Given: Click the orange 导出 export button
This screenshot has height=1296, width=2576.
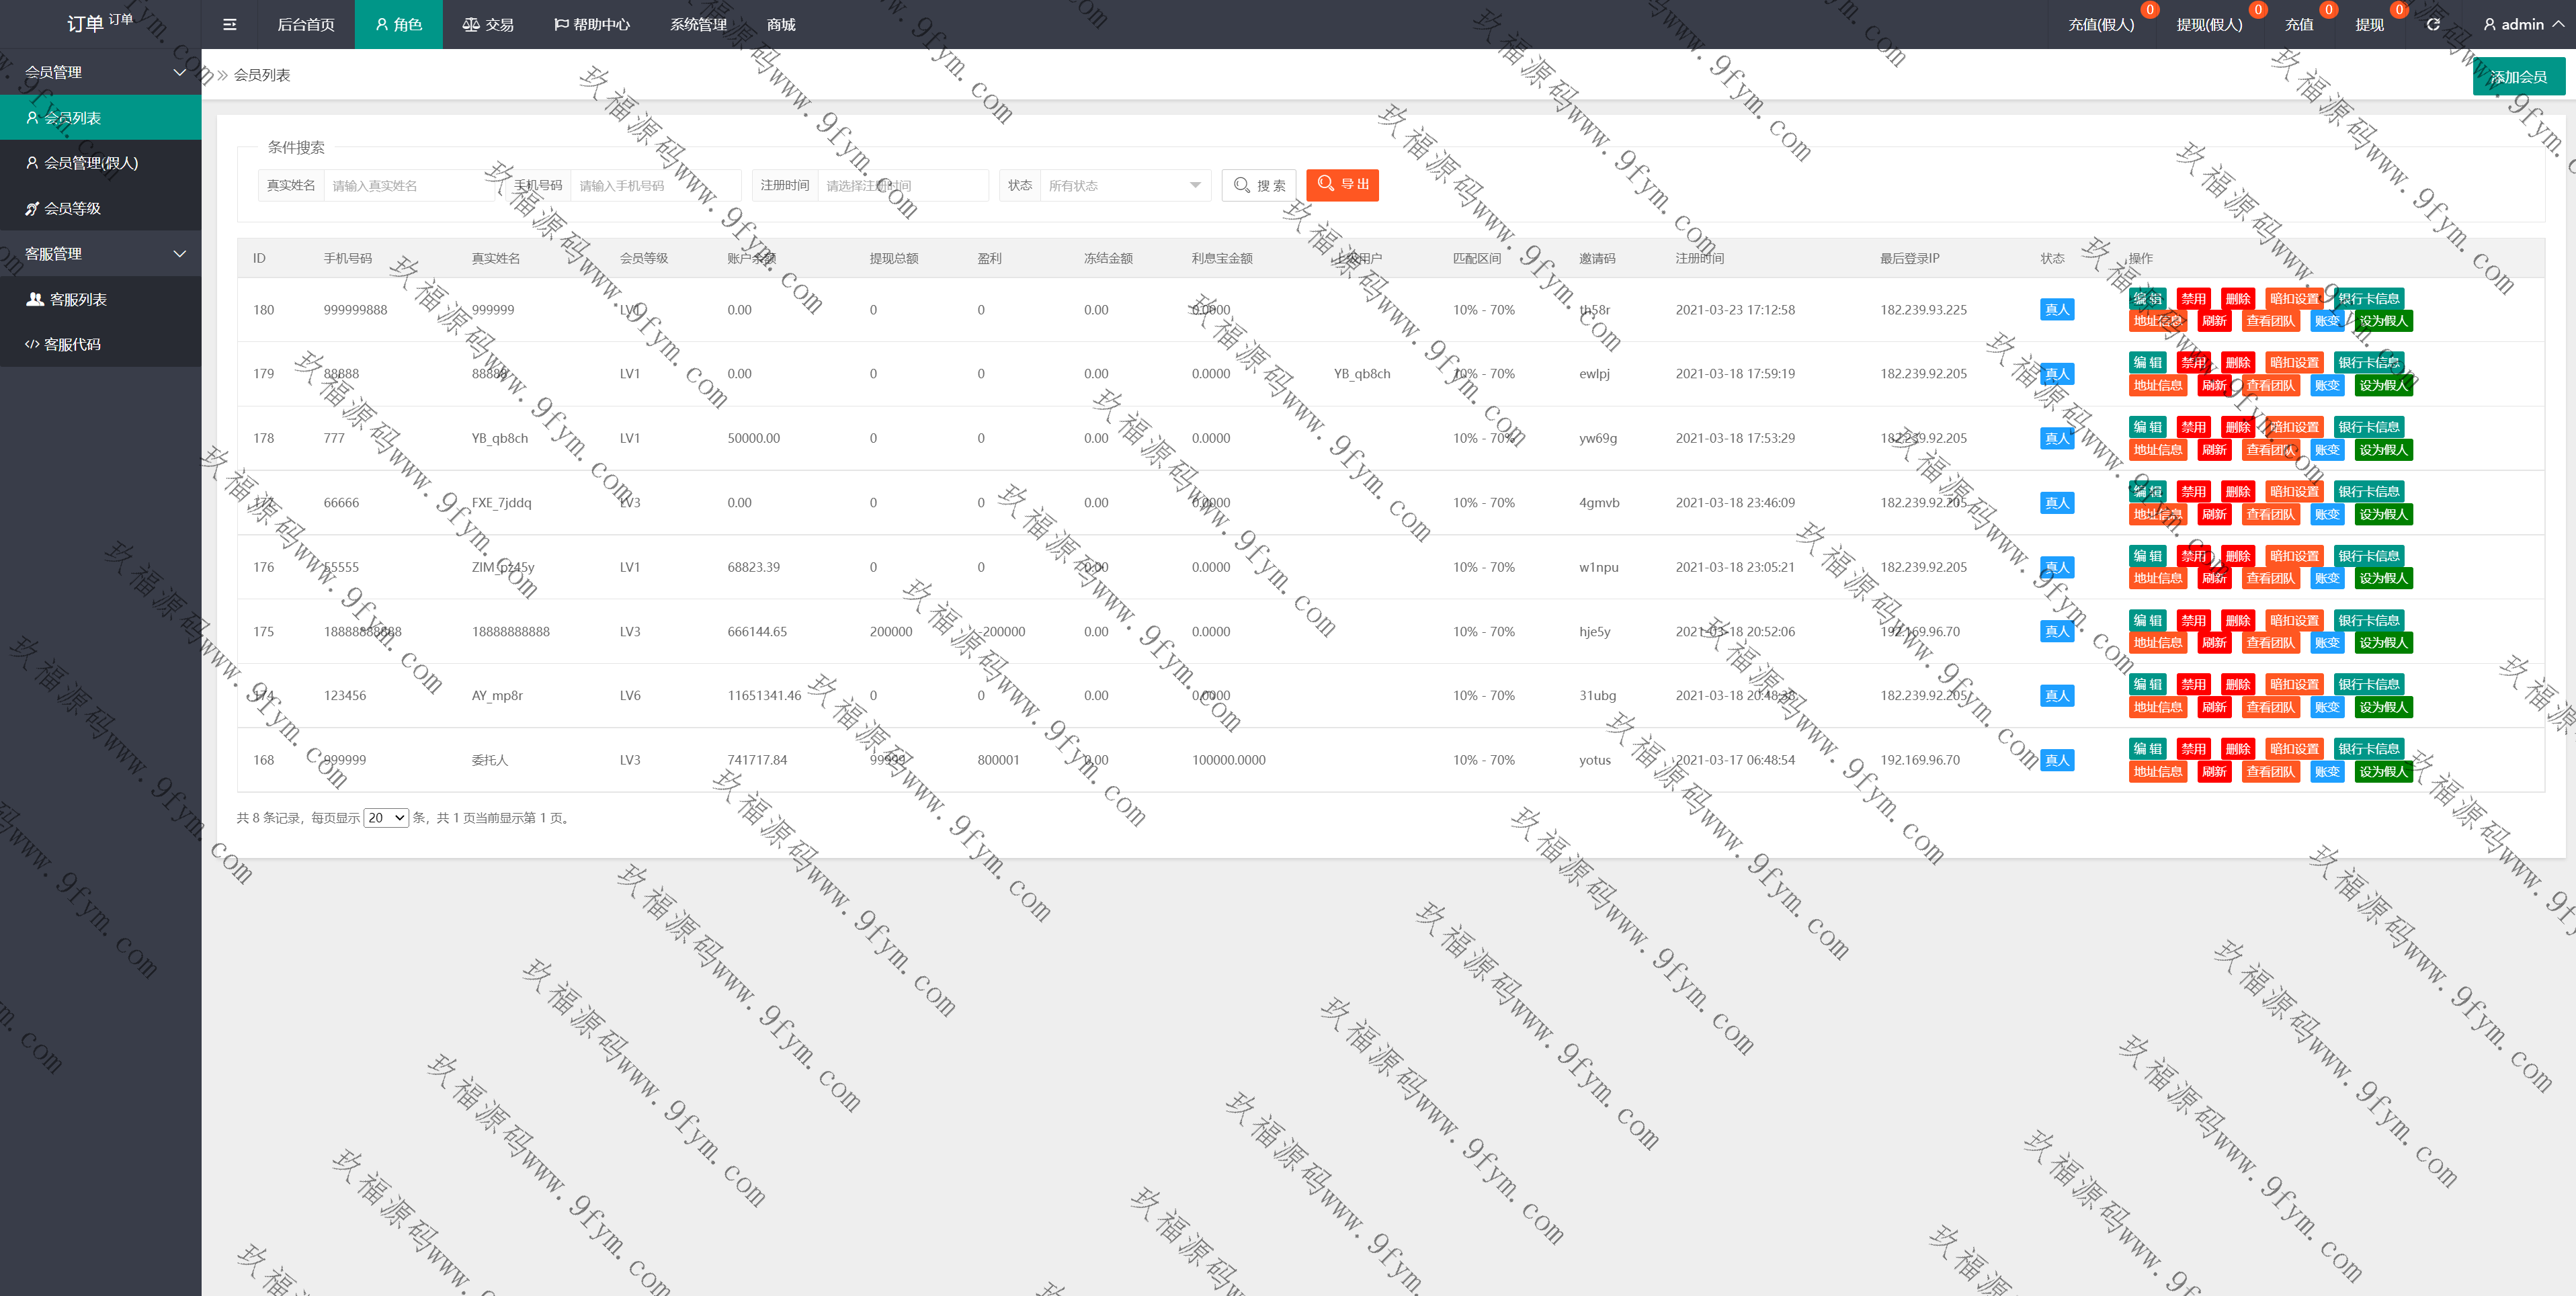Looking at the screenshot, I should [x=1342, y=185].
